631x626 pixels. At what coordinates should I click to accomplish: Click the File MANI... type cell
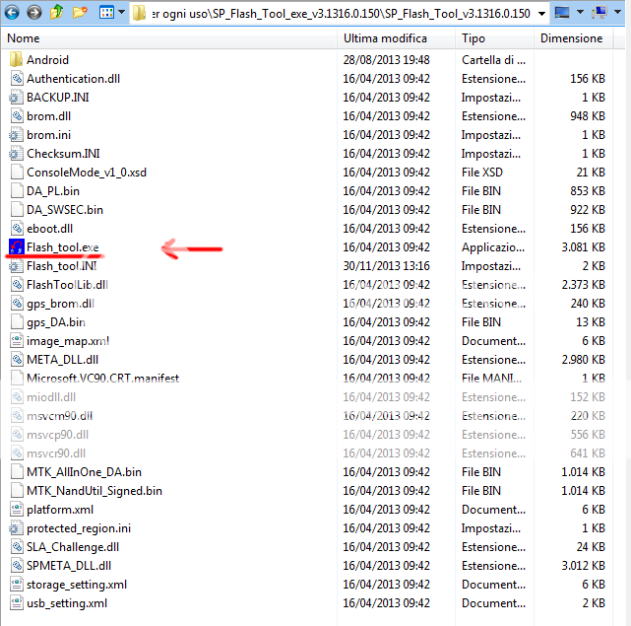coord(491,379)
